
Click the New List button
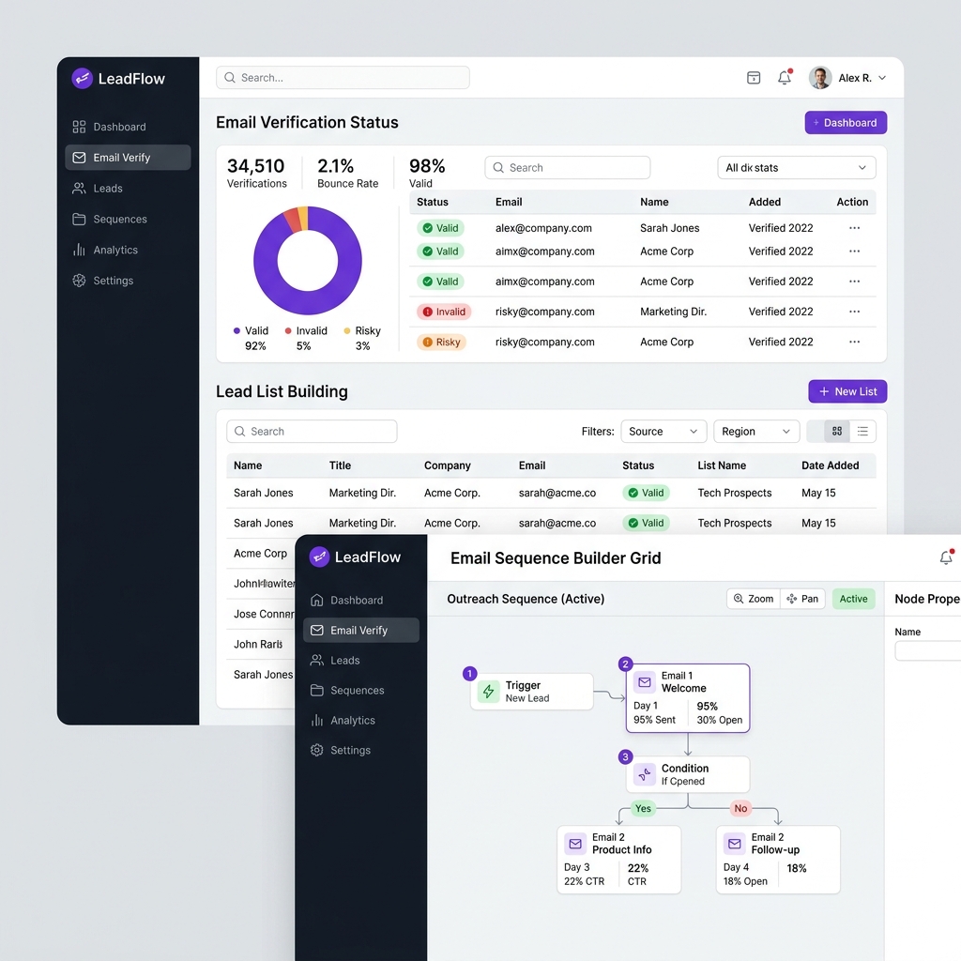pos(847,391)
